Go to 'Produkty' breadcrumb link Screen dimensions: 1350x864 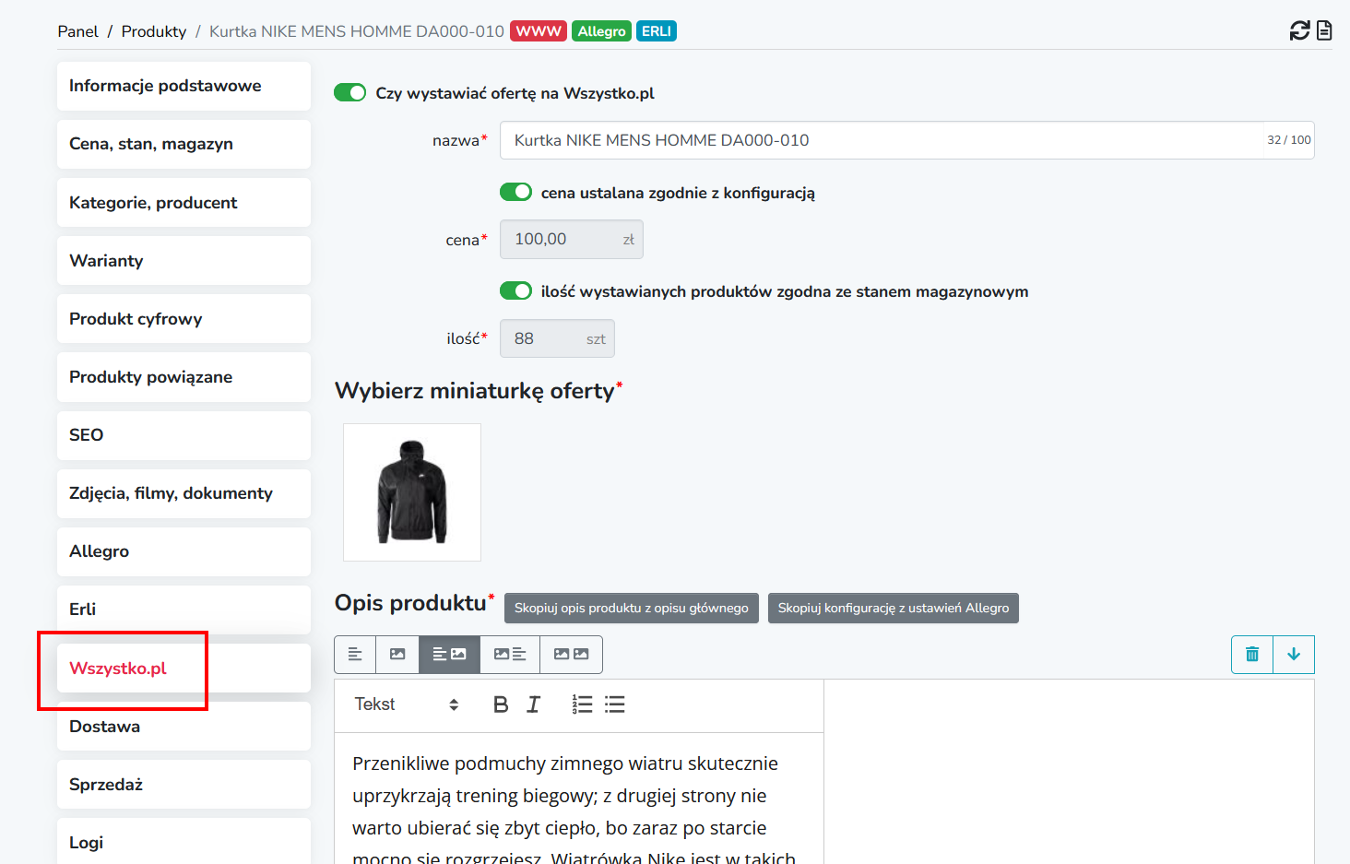(x=154, y=31)
